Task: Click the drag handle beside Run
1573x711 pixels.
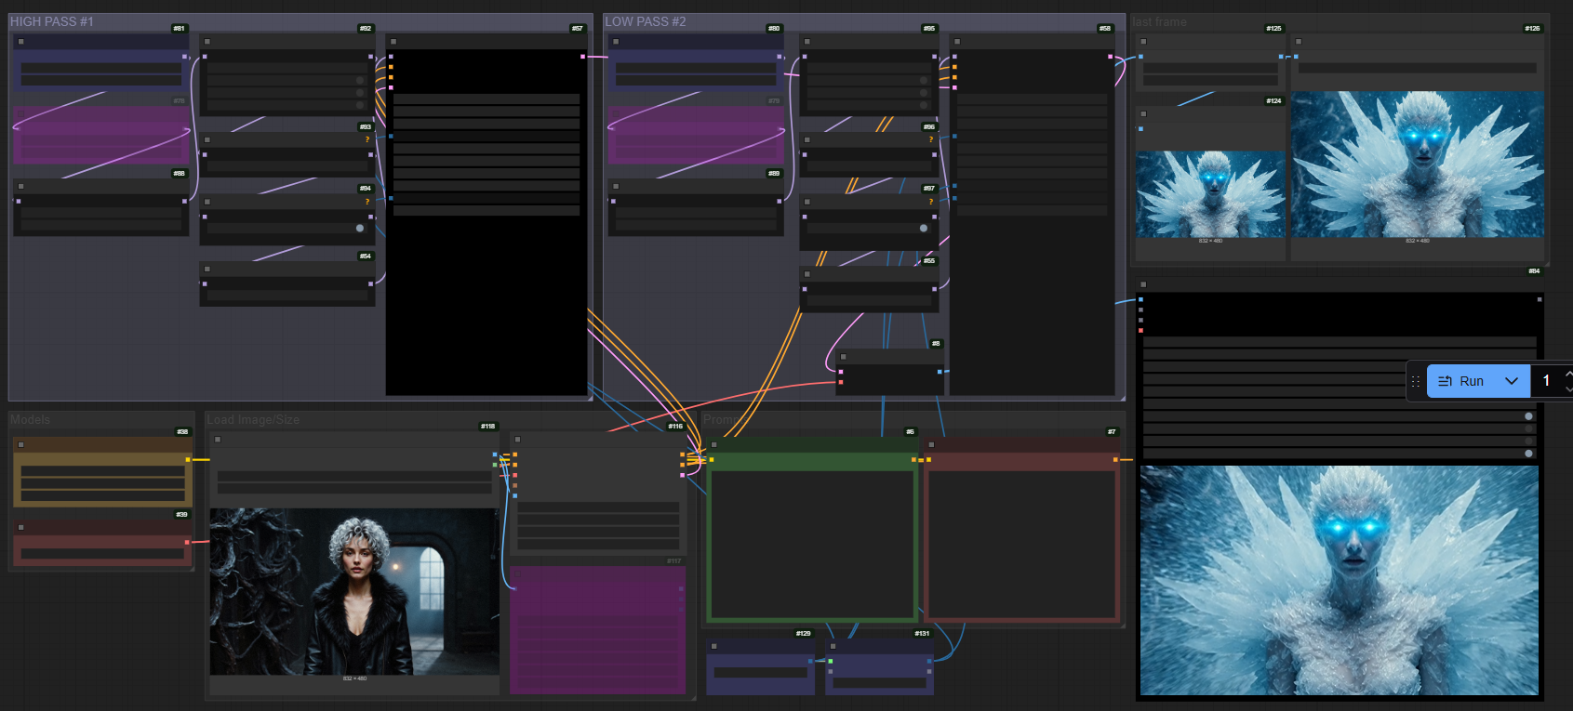Action: pyautogui.click(x=1416, y=381)
